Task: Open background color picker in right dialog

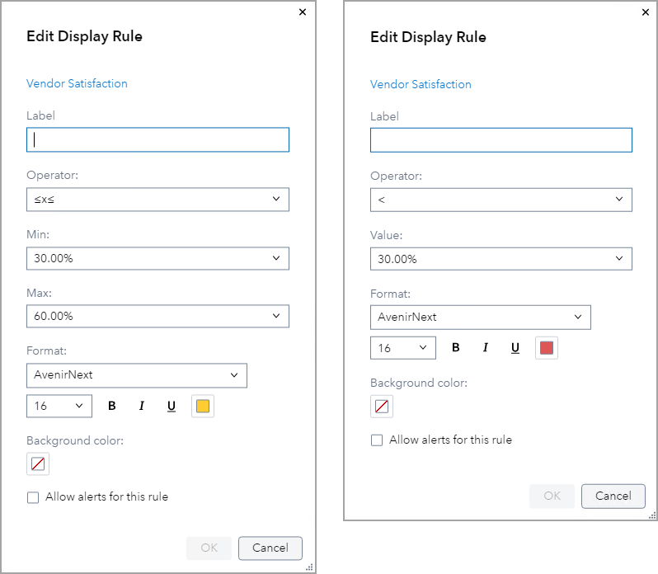Action: 382,406
